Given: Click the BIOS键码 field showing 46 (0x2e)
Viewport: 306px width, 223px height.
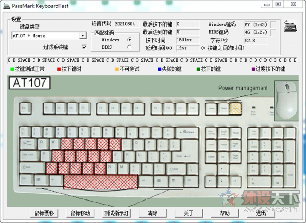Looking at the screenshot, I should (256, 32).
